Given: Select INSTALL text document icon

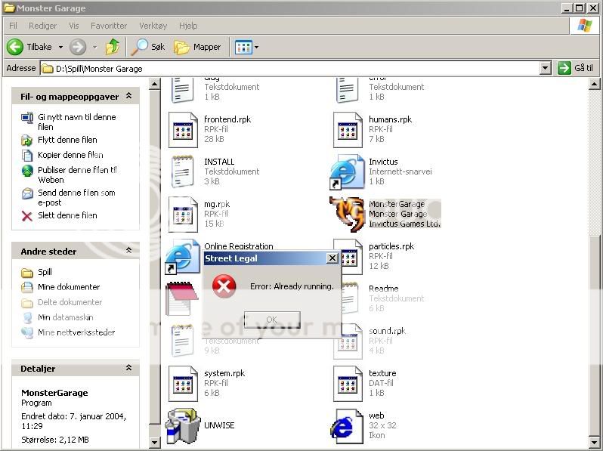Looking at the screenshot, I should (182, 171).
